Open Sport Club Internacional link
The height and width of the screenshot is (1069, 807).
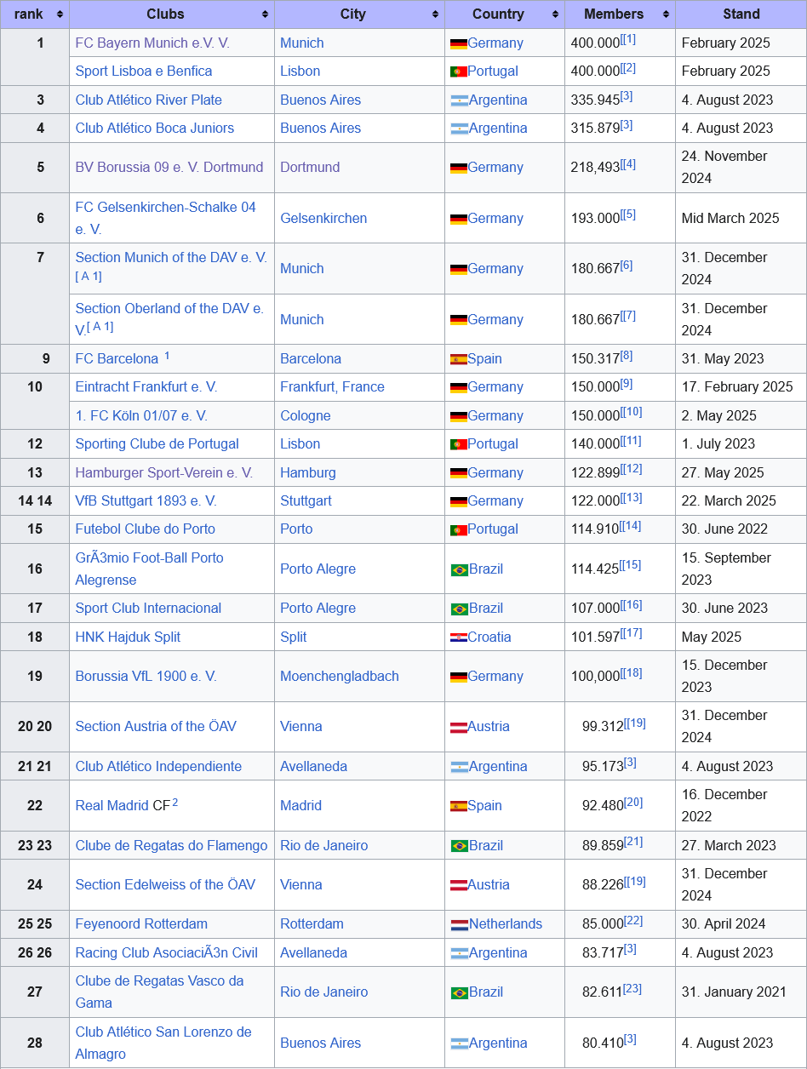pyautogui.click(x=148, y=608)
